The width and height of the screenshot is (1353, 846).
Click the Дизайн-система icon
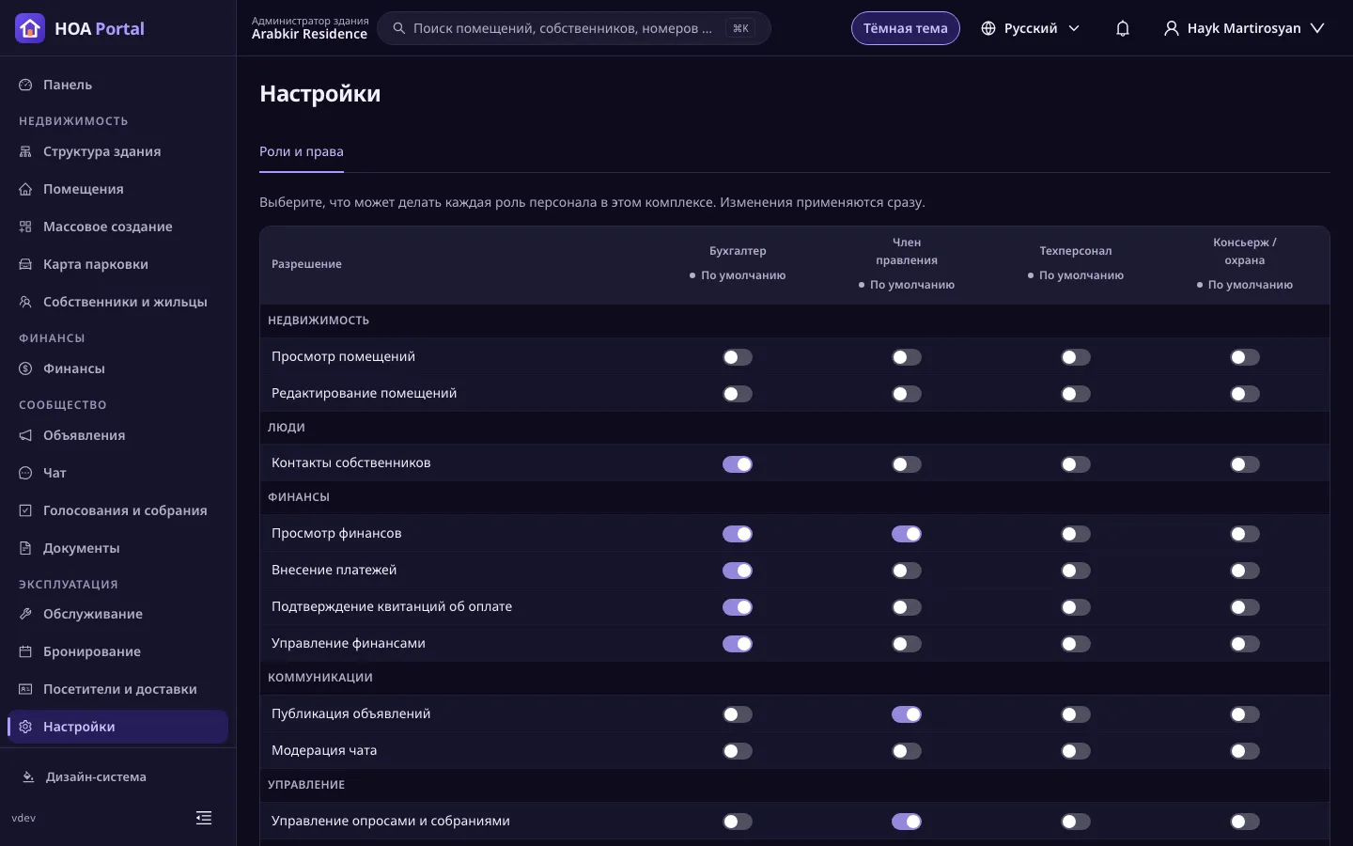click(28, 777)
